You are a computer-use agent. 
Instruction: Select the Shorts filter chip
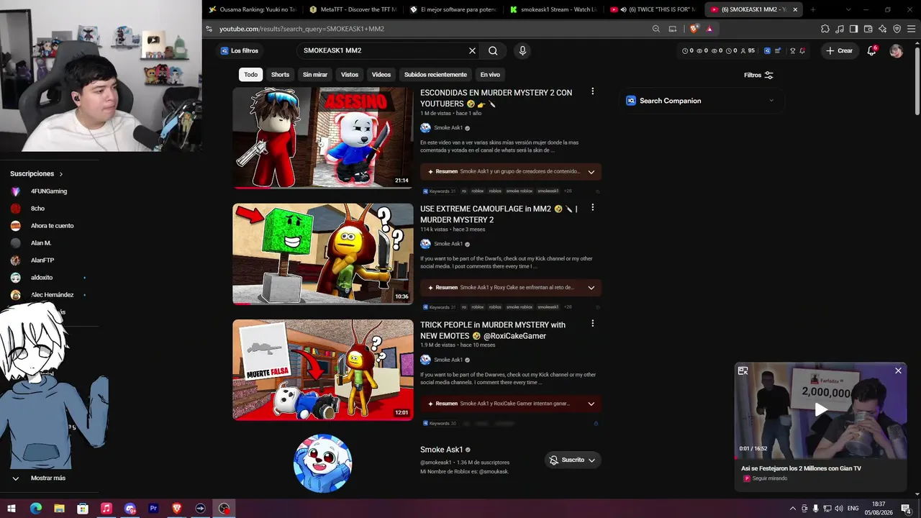tap(280, 75)
